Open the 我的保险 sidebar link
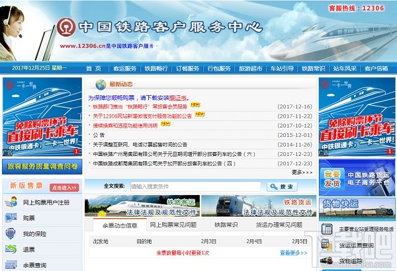 point(34,234)
